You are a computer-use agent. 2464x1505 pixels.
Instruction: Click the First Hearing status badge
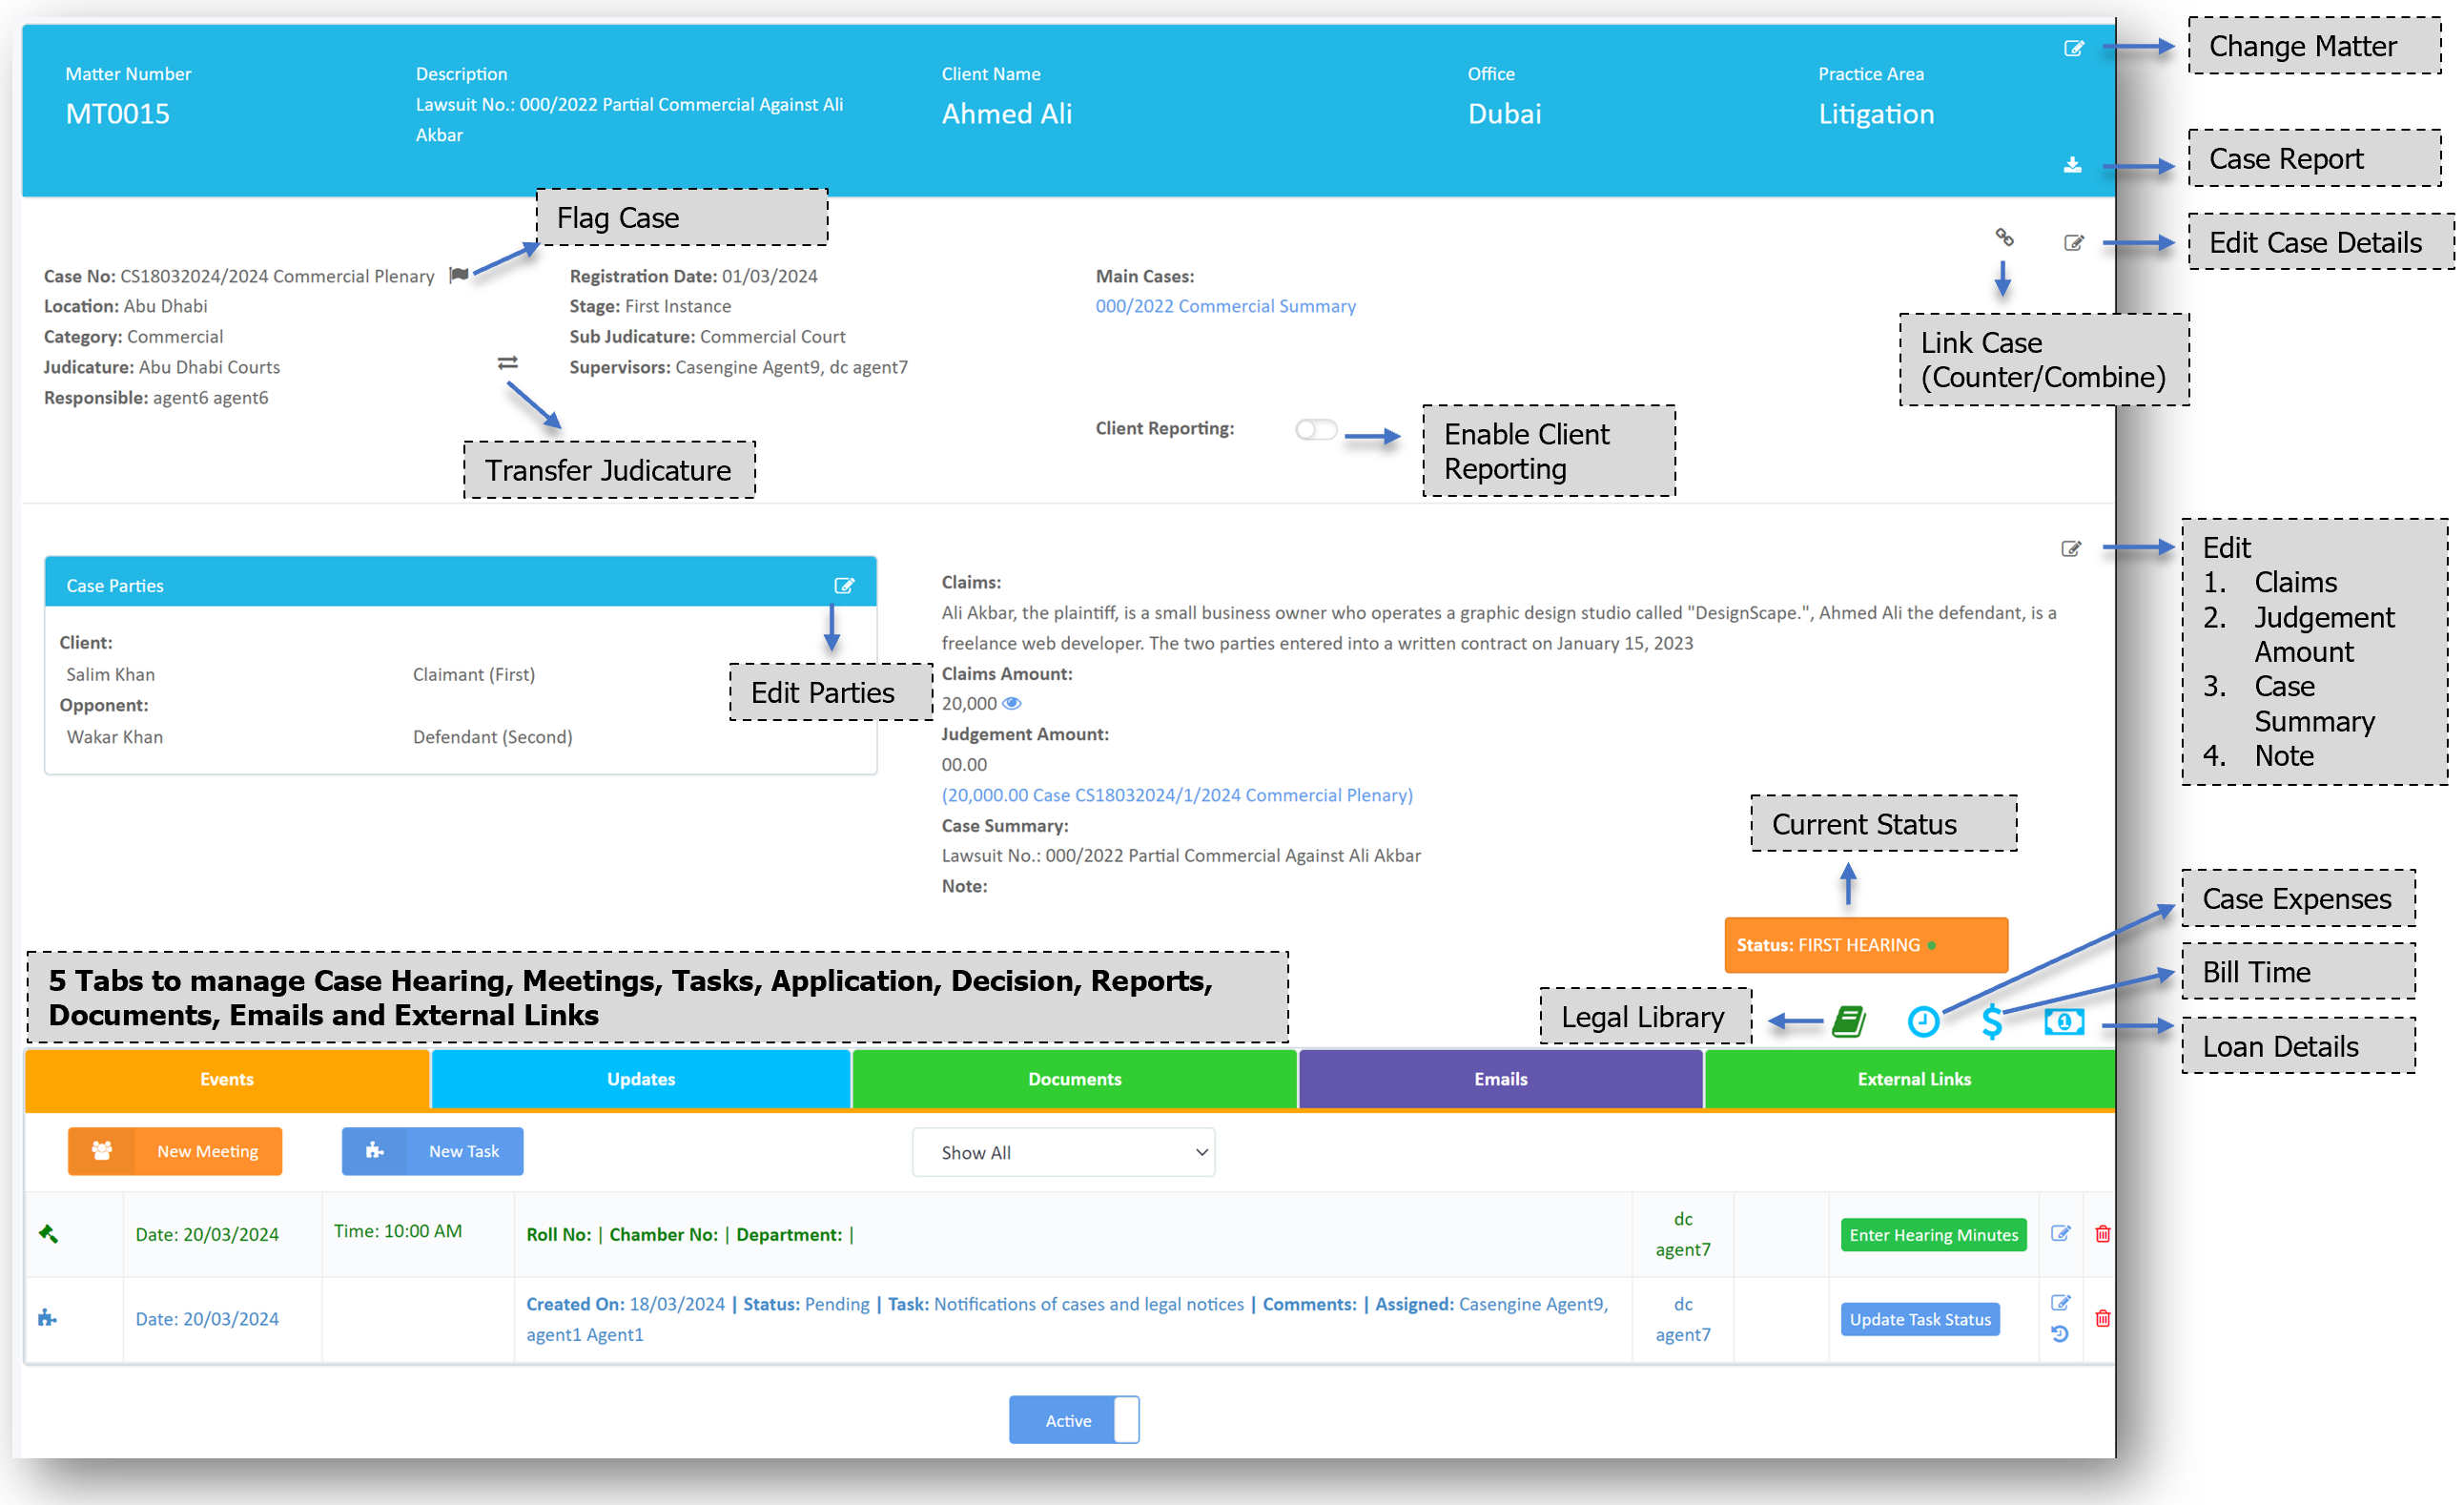(x=1865, y=944)
